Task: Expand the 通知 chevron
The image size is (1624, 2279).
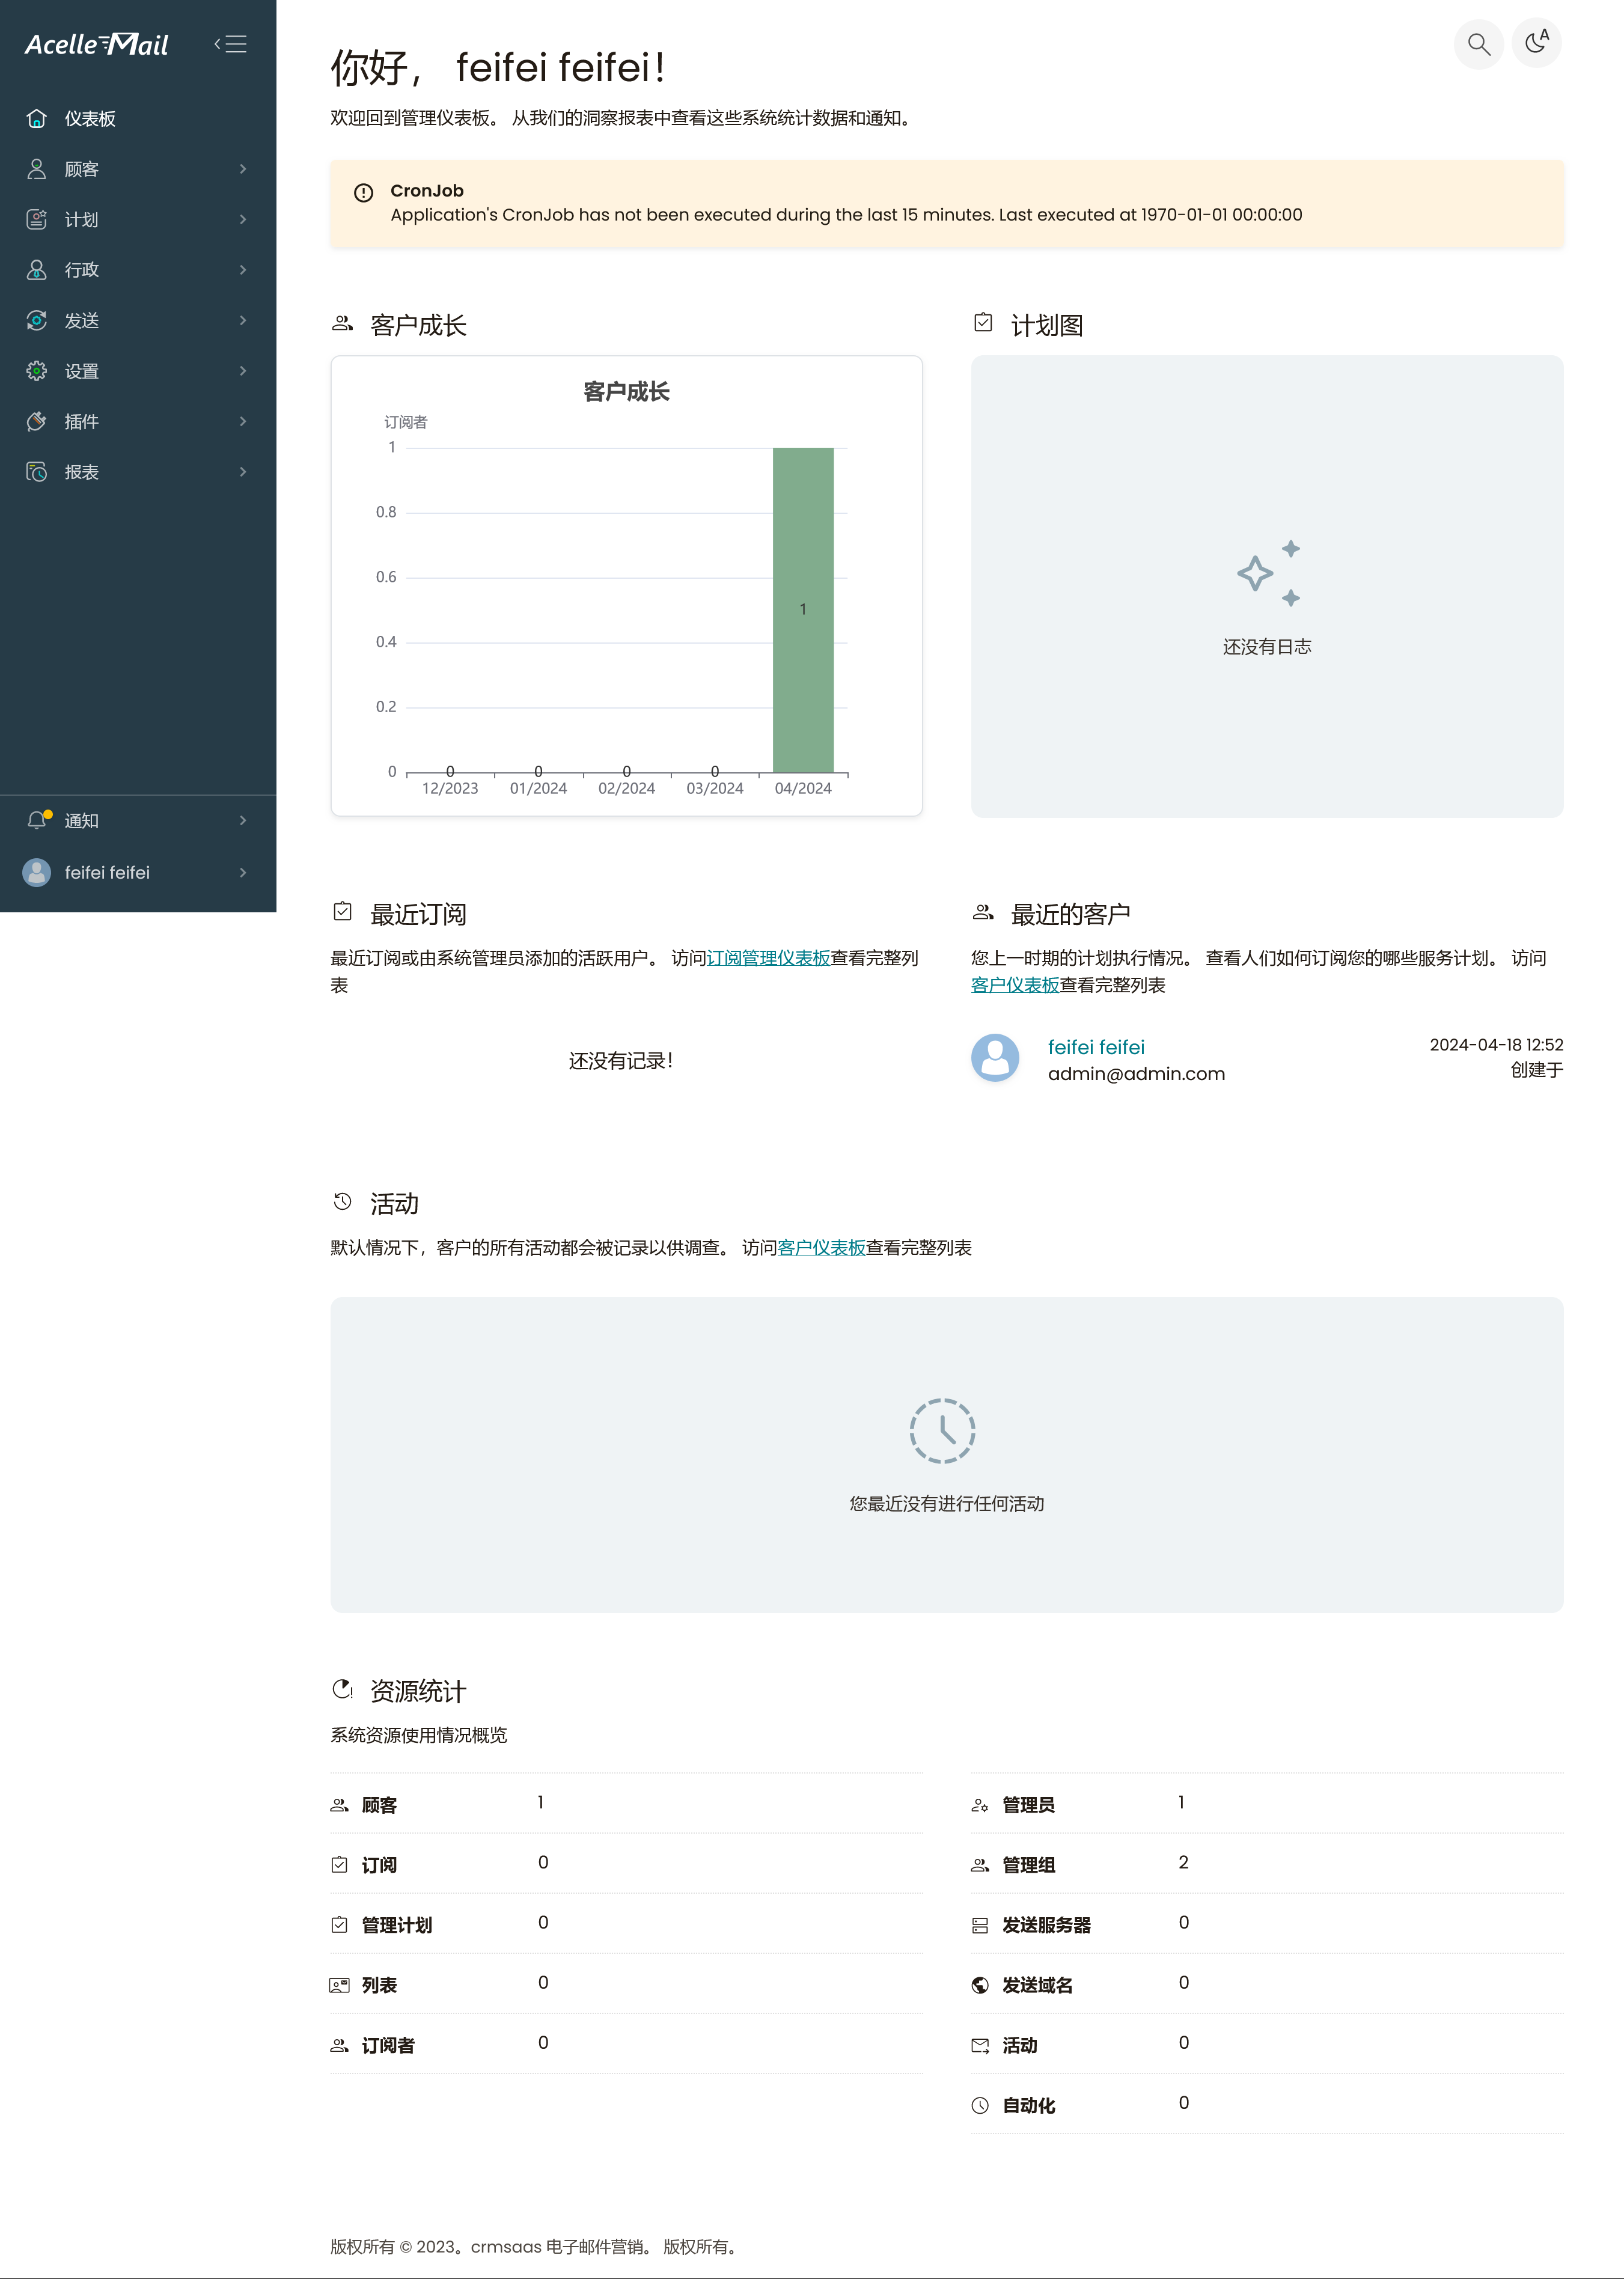Action: coord(243,821)
